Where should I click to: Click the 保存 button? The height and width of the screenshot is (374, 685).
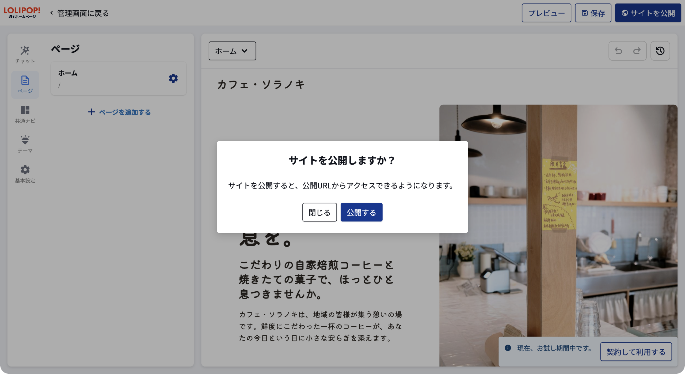pos(593,13)
